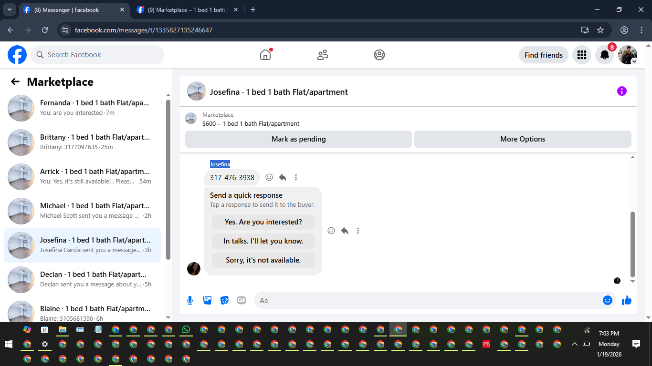View site information icon in address bar
Viewport: 652px width, 366px height.
coord(66,30)
